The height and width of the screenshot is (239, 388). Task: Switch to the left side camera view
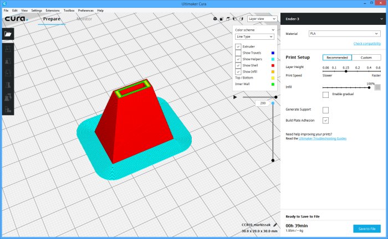(234, 19)
